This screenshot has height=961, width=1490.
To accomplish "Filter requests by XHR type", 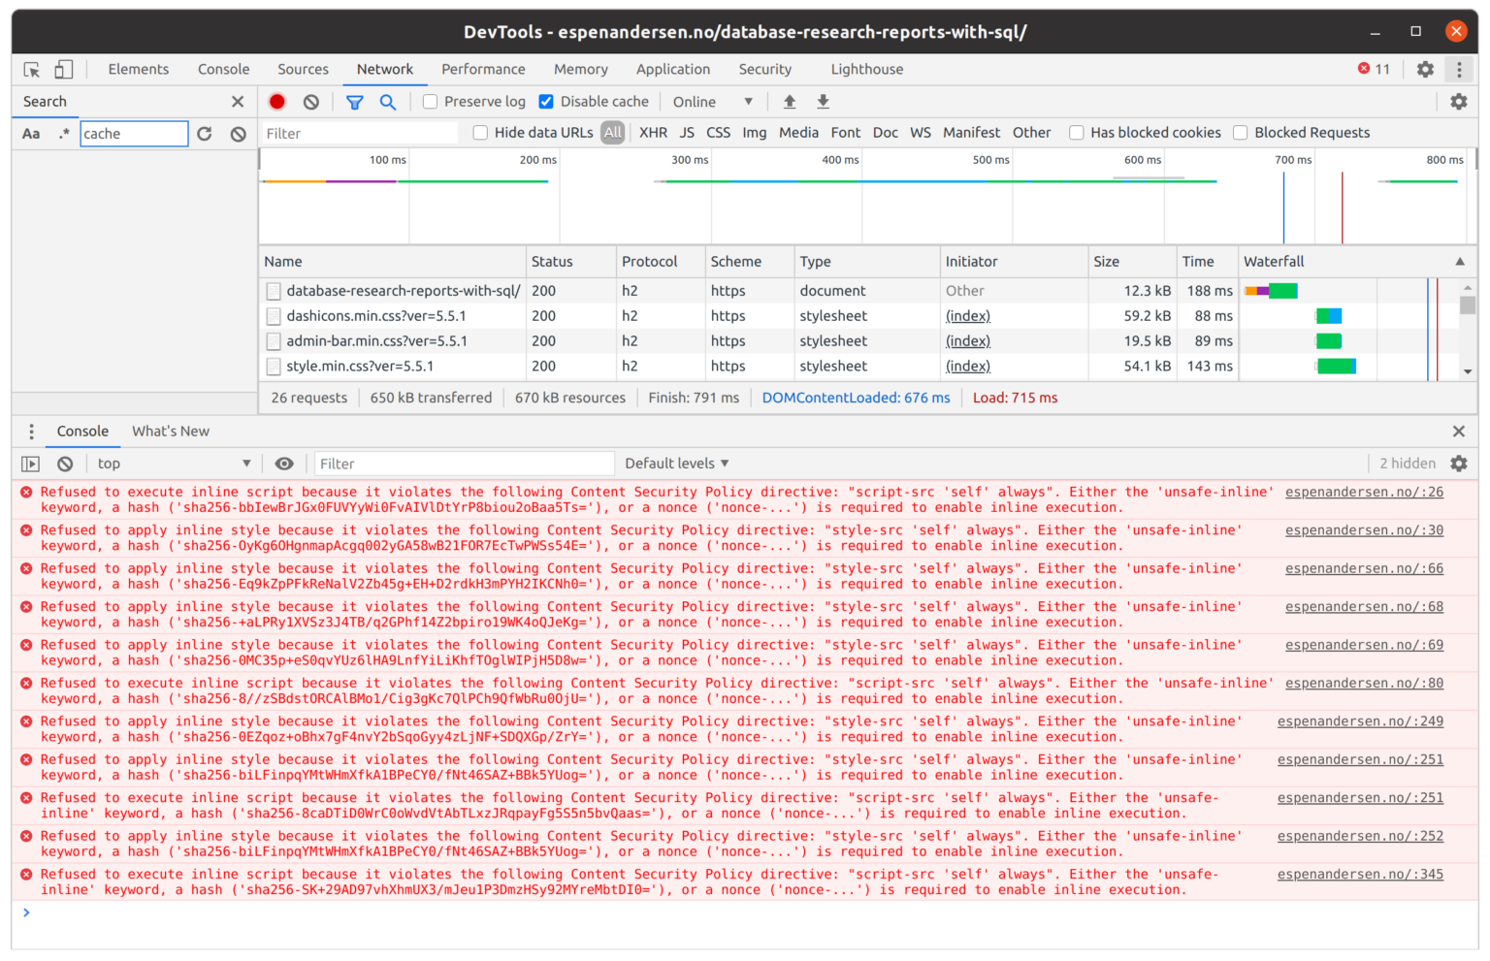I will tap(653, 133).
